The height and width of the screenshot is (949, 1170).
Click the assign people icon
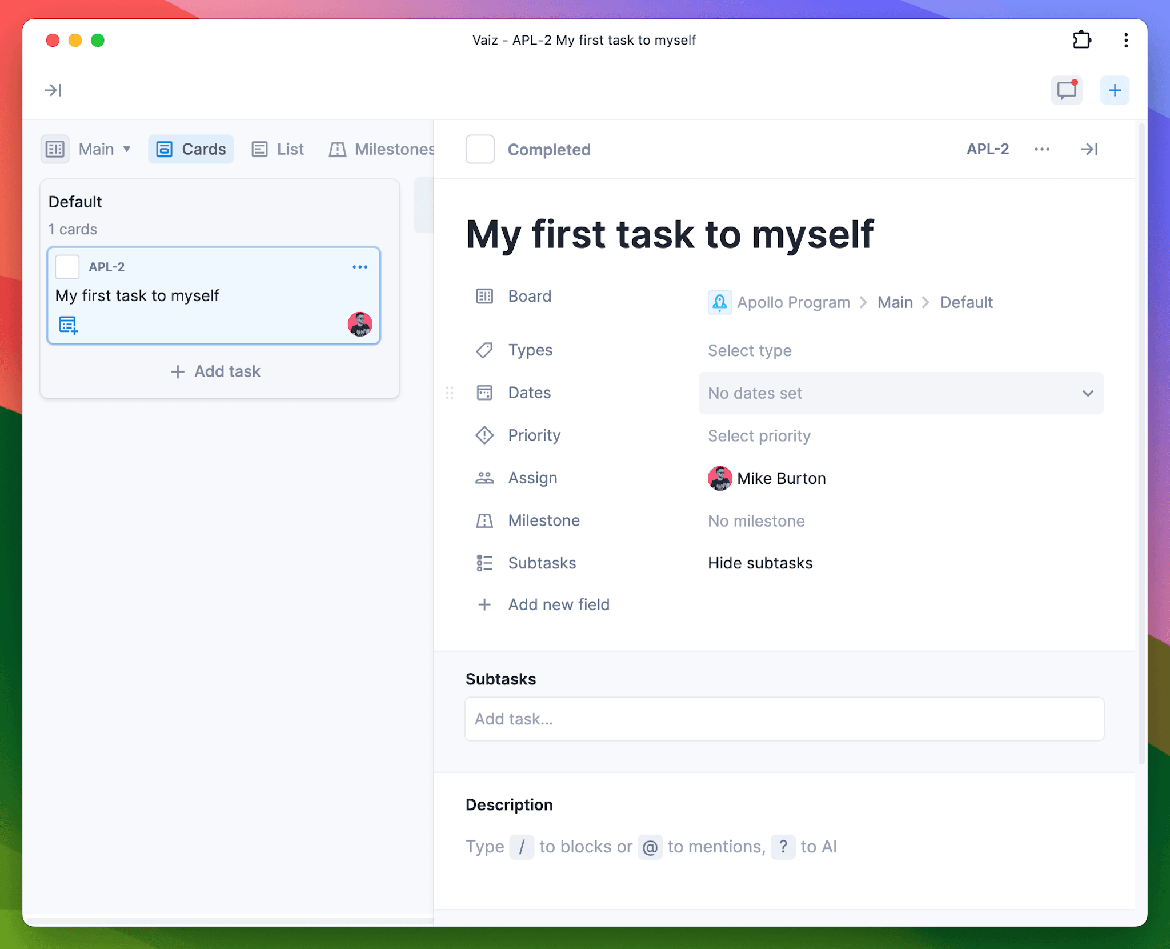[x=484, y=478]
